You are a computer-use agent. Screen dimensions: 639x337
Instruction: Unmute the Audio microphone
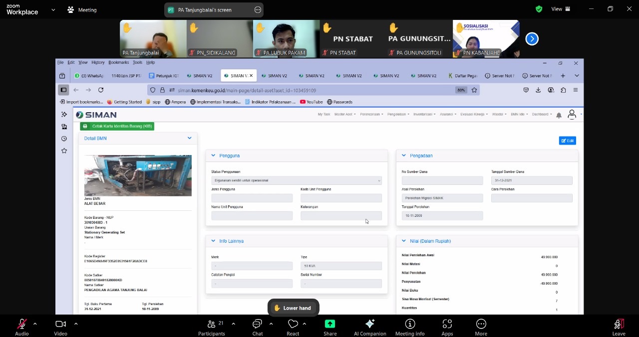[22, 327]
